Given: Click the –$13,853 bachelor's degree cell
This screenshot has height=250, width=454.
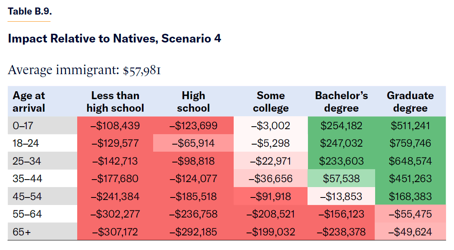Looking at the screenshot, I should coord(341,196).
